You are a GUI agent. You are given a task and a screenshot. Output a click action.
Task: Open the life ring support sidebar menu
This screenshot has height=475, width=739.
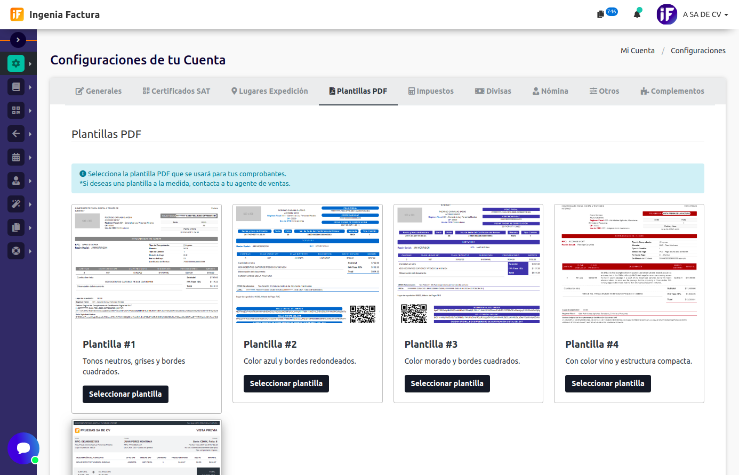click(x=16, y=250)
